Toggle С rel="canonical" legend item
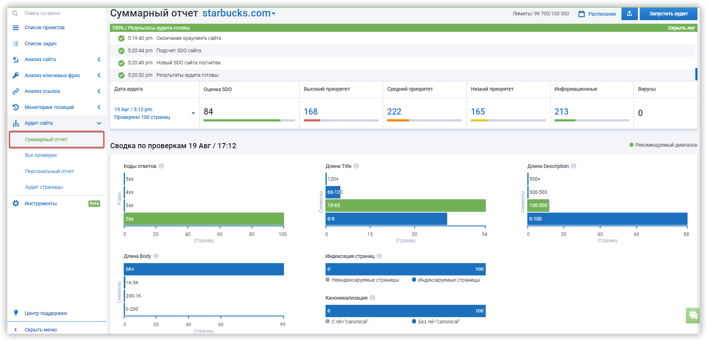 pos(347,322)
